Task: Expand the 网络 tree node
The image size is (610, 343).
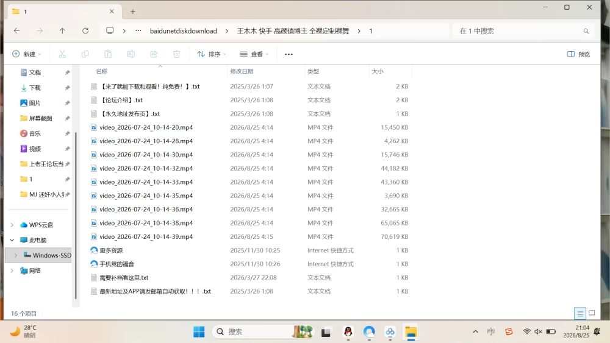Action: click(12, 271)
